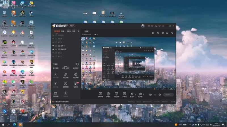227x127 pixels.
Task: Open the 礼物秀 gift show tool
Action: point(75,85)
